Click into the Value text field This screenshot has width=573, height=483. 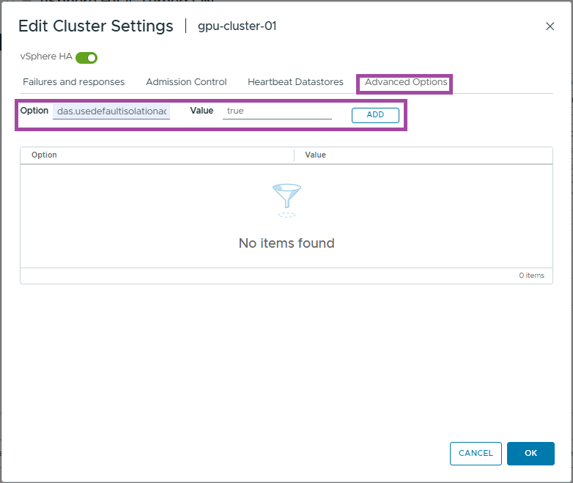[x=277, y=111]
